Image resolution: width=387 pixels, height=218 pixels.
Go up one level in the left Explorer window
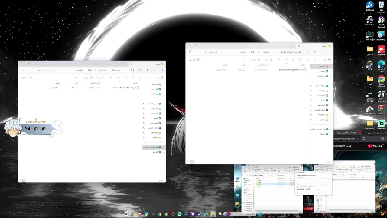coord(148,70)
